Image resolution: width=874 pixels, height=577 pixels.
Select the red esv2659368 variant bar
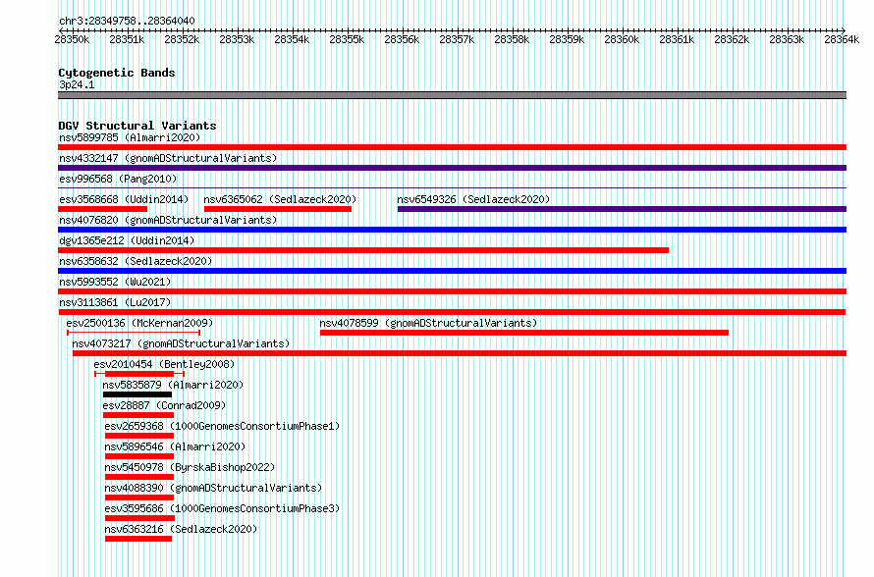(139, 436)
